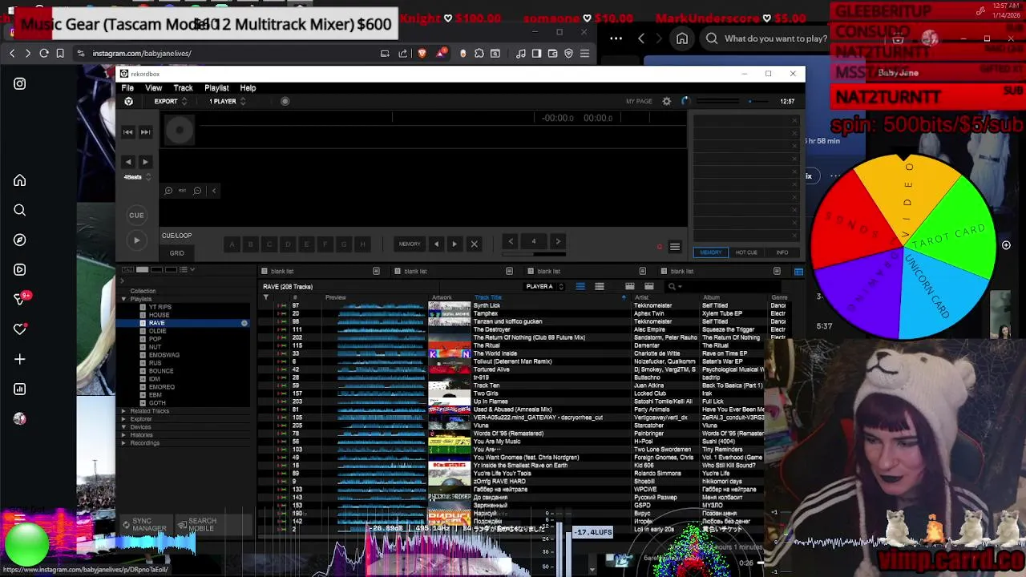Viewport: 1026px width, 577px height.
Task: Switch track list to the blue compact view
Action: [x=580, y=286]
